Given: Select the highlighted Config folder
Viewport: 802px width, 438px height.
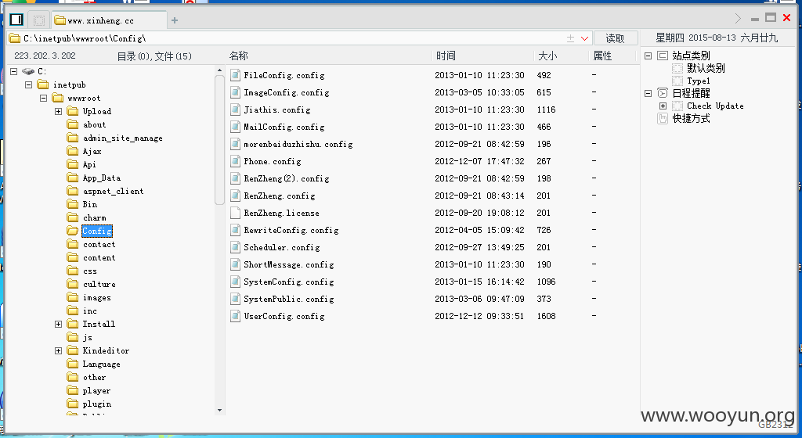Looking at the screenshot, I should (x=97, y=232).
